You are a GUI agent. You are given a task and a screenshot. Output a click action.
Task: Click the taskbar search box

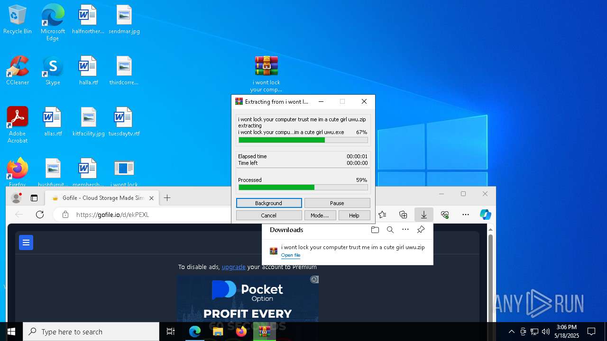[x=91, y=332]
